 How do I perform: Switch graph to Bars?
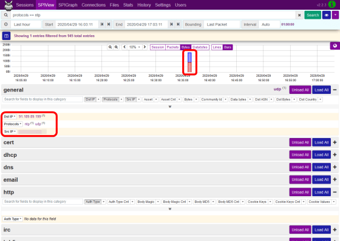point(228,47)
